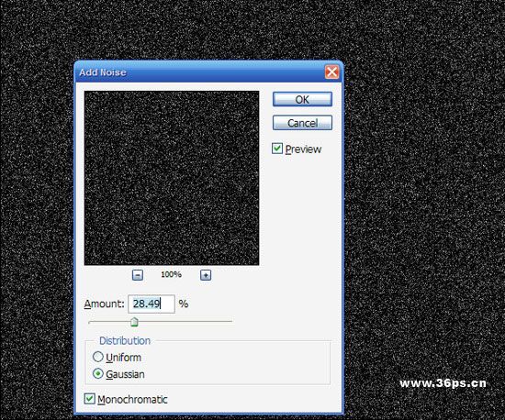Screen dimensions: 505x420
Task: Click the Amount percentage input field
Action: (x=151, y=304)
